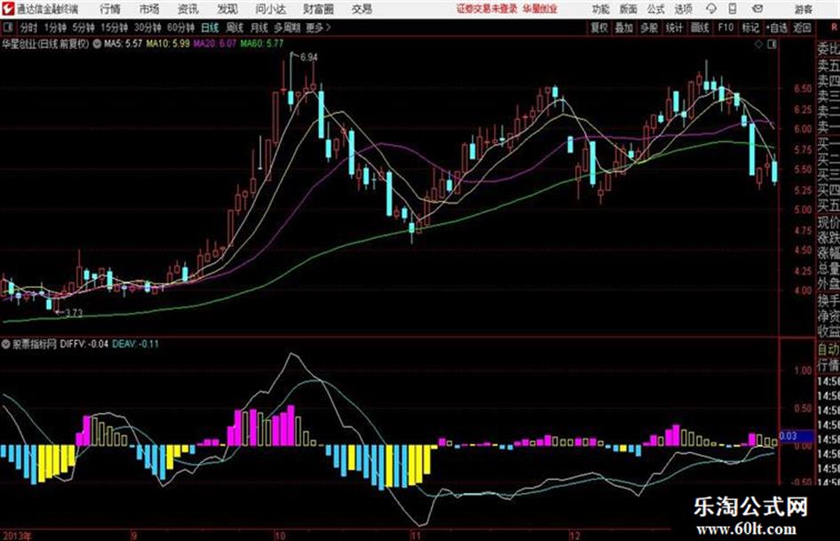Select the 周线 weekly period tab
This screenshot has width=840, height=541.
tap(235, 28)
